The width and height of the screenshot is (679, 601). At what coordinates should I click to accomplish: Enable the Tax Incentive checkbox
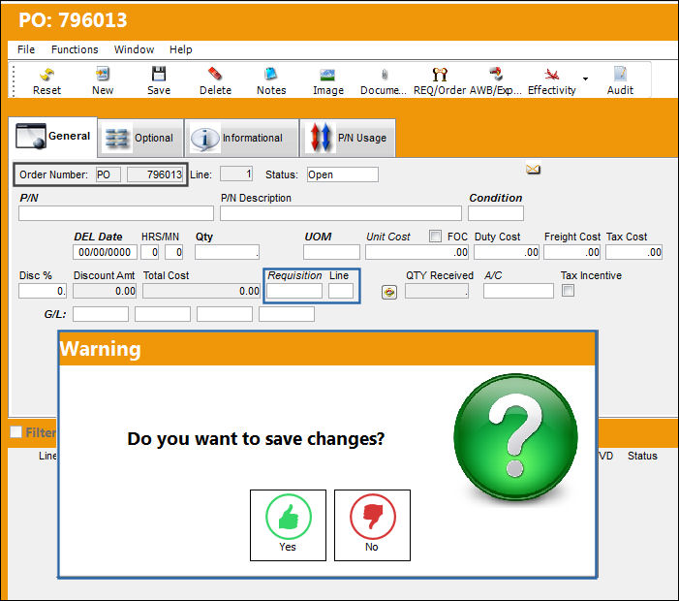click(568, 290)
